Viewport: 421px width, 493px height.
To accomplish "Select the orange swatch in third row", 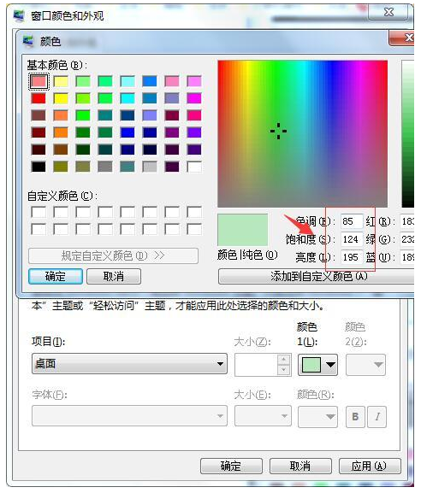I will (61, 115).
